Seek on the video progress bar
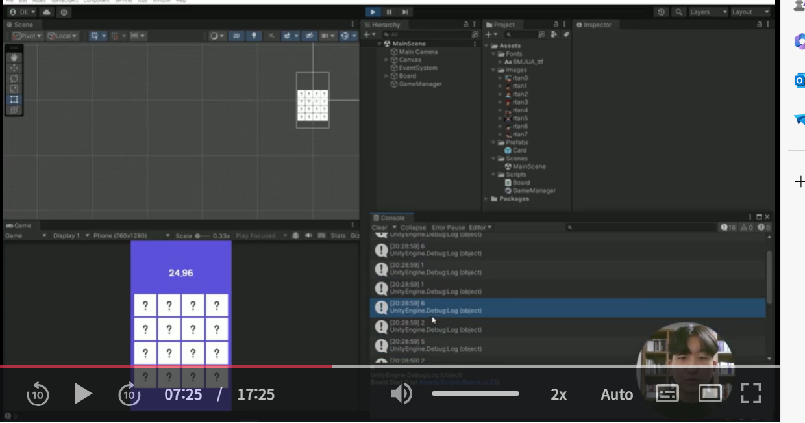This screenshot has height=423, width=805. pos(390,366)
